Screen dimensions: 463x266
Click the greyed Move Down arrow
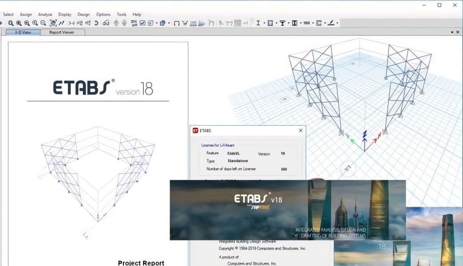click(x=124, y=23)
